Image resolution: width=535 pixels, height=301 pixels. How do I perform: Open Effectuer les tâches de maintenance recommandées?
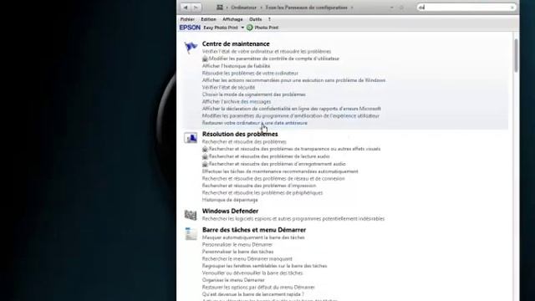tap(280, 171)
